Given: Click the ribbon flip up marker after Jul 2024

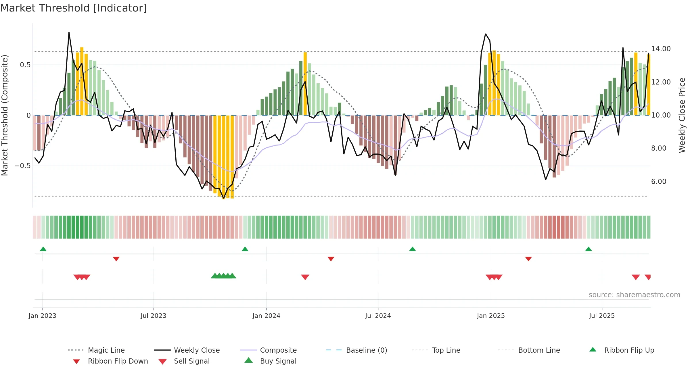Looking at the screenshot, I should [413, 249].
